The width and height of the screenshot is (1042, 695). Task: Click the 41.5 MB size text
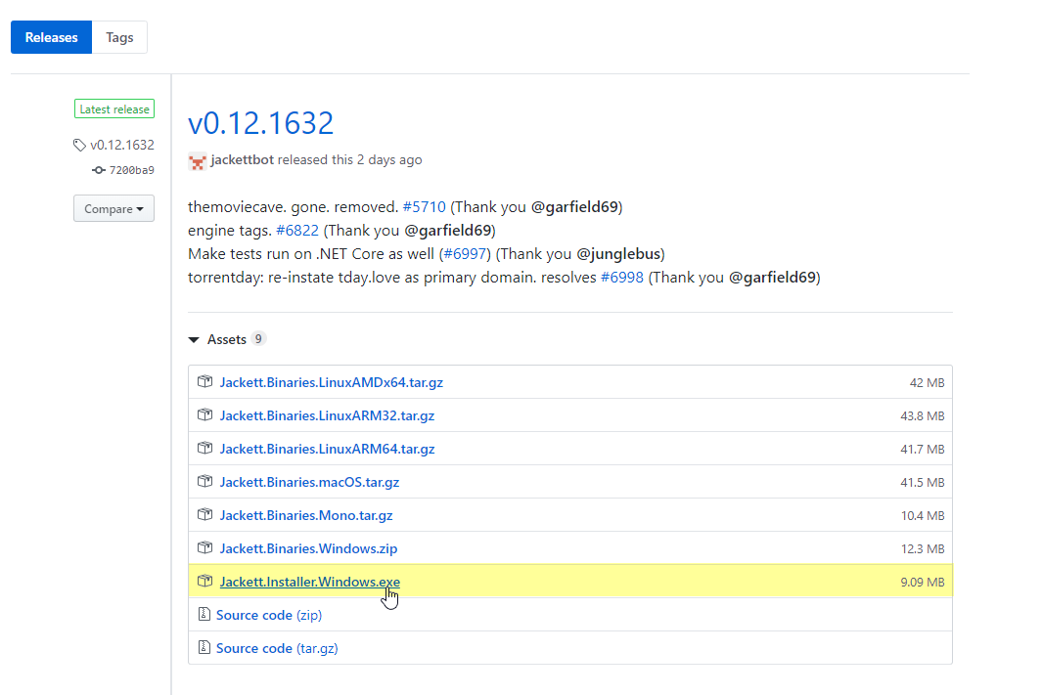click(923, 483)
